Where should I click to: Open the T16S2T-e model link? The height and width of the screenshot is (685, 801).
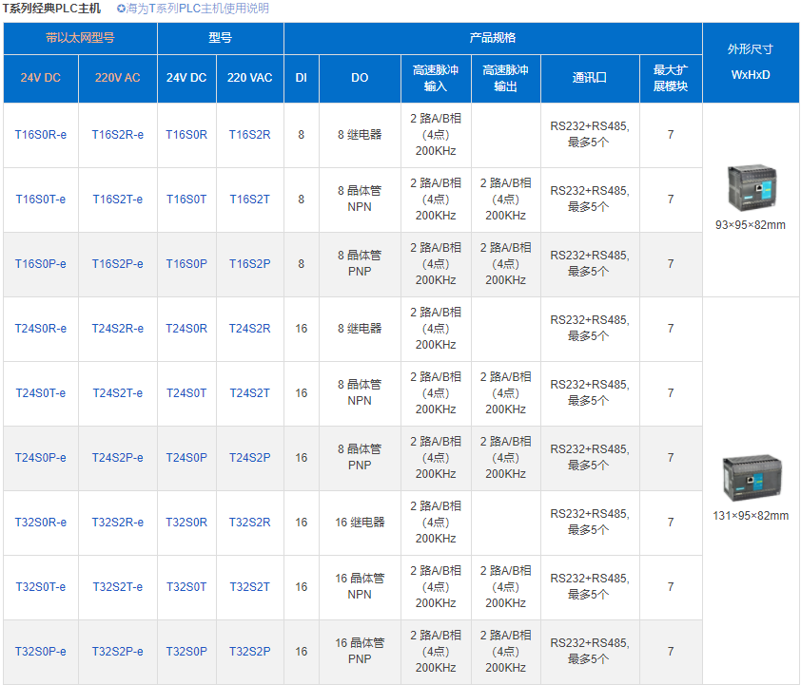pos(118,200)
